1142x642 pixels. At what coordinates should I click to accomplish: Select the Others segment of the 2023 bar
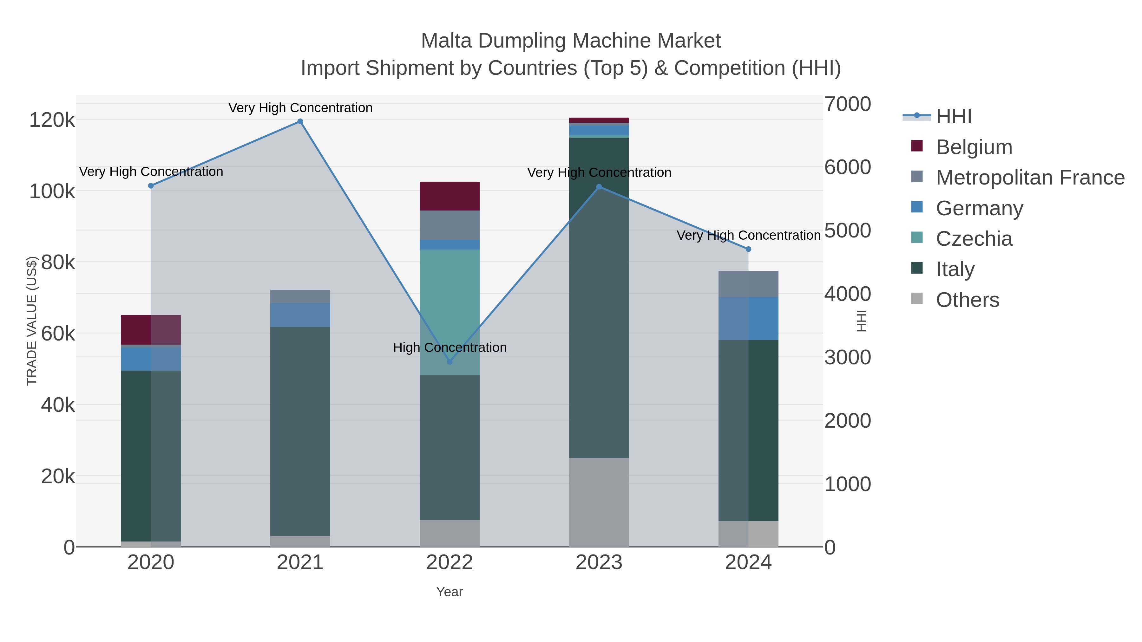599,502
